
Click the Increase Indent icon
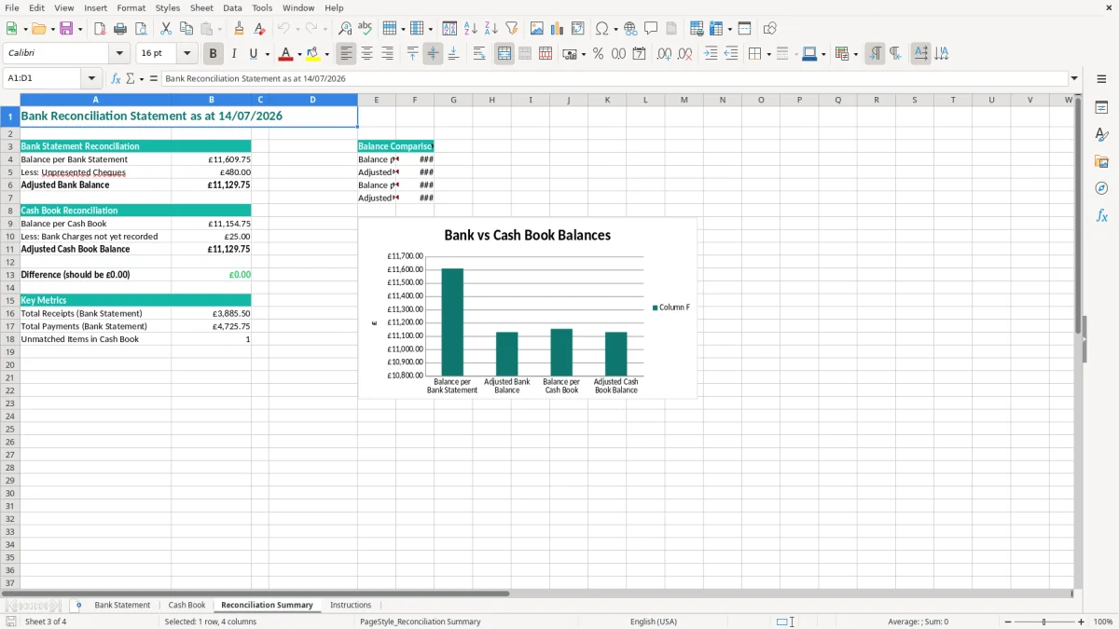(711, 54)
